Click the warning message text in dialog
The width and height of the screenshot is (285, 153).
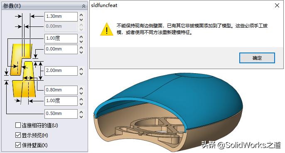(192, 29)
